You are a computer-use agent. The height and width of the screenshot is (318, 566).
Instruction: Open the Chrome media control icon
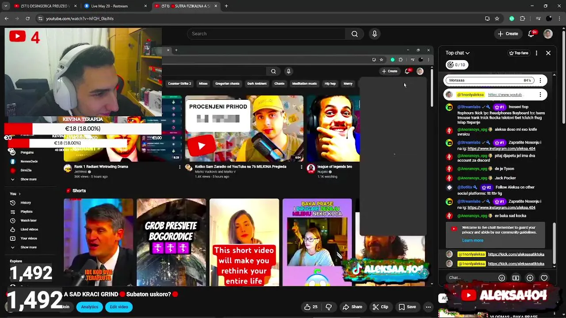(x=538, y=19)
